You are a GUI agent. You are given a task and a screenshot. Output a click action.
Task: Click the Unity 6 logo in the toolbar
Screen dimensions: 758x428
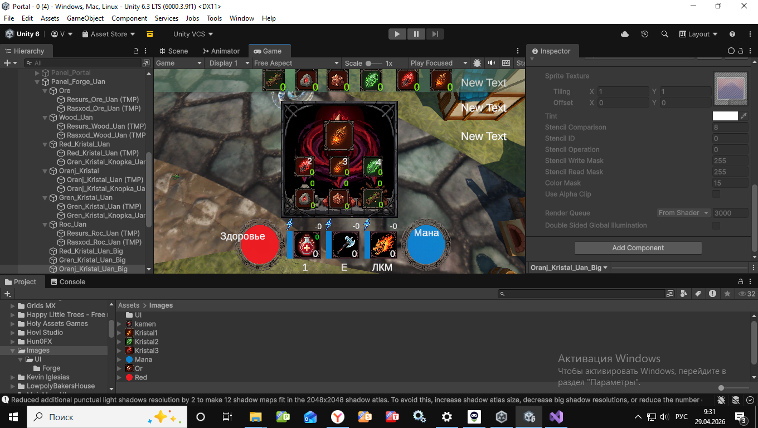pos(9,34)
